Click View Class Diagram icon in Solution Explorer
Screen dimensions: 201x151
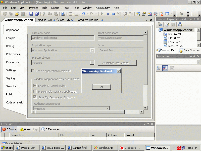click(180, 24)
